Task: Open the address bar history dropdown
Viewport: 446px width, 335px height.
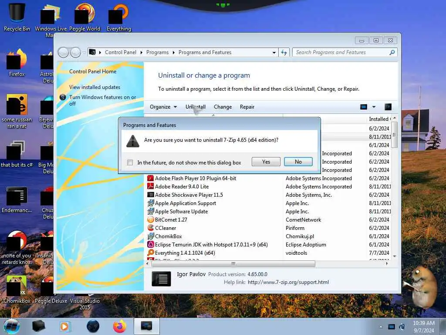Action: coord(274,52)
